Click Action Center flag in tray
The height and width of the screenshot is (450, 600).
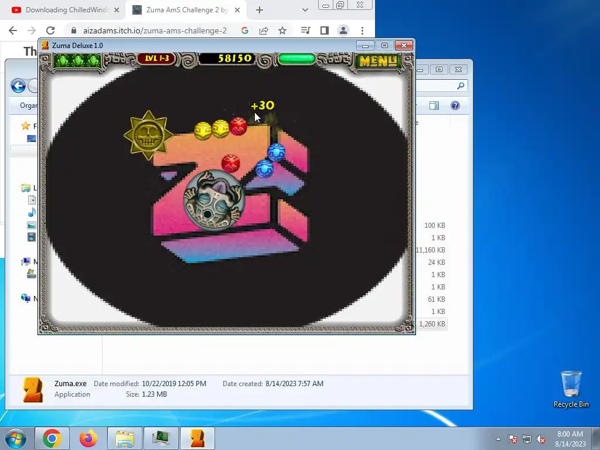click(513, 439)
